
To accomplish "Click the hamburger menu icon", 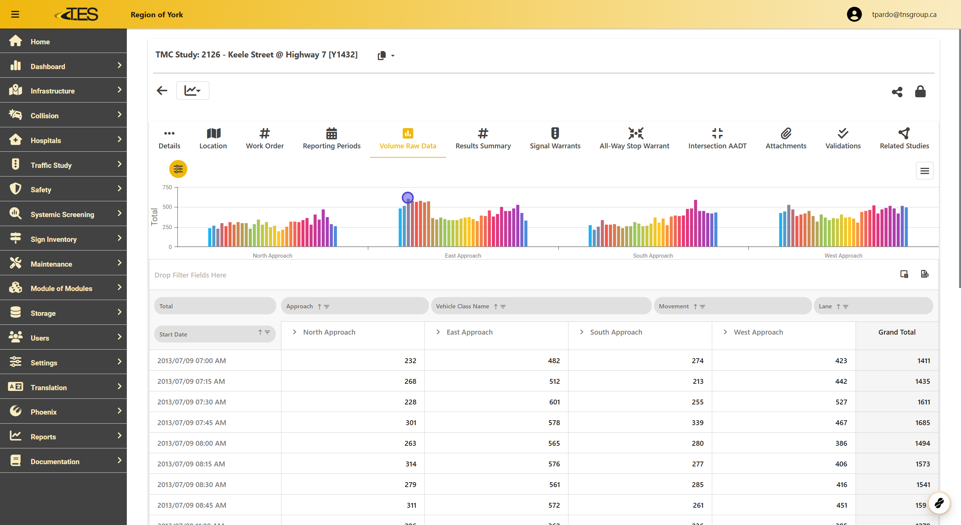I will [x=15, y=14].
